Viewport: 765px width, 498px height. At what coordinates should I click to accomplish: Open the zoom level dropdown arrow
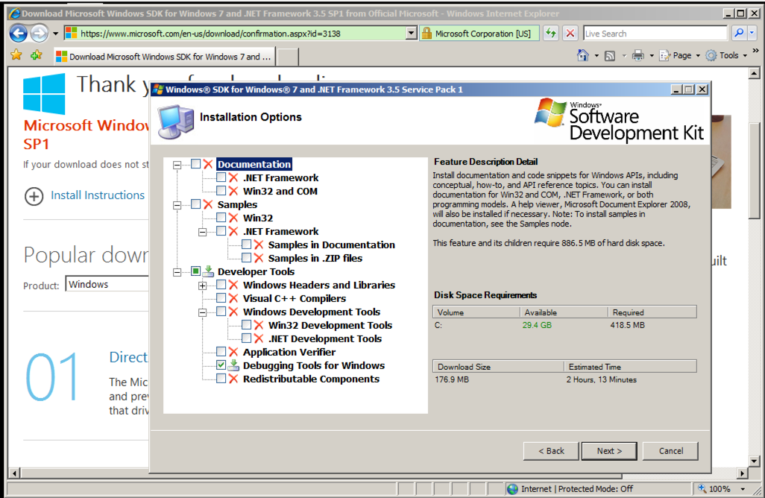pyautogui.click(x=743, y=489)
